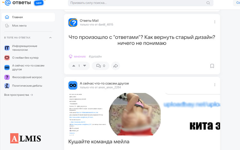Screen dimensions: 240x150
Task: Open three-dot menu of Ответы Mail post
Action: pos(215,22)
